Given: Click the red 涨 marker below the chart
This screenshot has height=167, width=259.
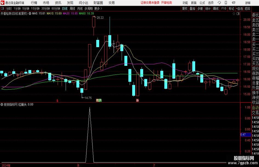Looking at the screenshot, I should [x=137, y=100].
